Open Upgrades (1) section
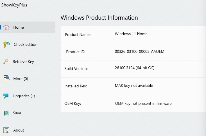 coord(24,96)
